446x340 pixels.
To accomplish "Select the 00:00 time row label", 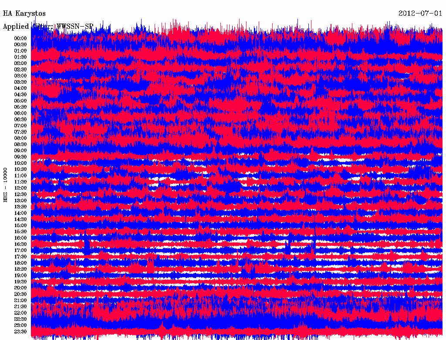I will click(x=20, y=38).
